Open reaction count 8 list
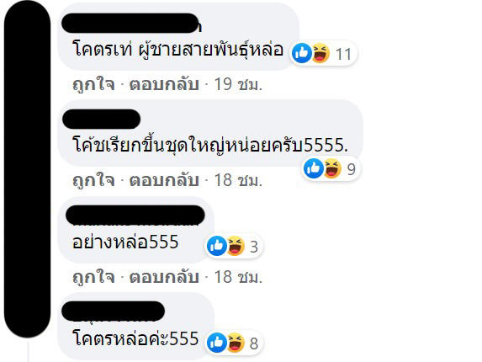Image resolution: width=482 pixels, height=362 pixels. pyautogui.click(x=254, y=343)
